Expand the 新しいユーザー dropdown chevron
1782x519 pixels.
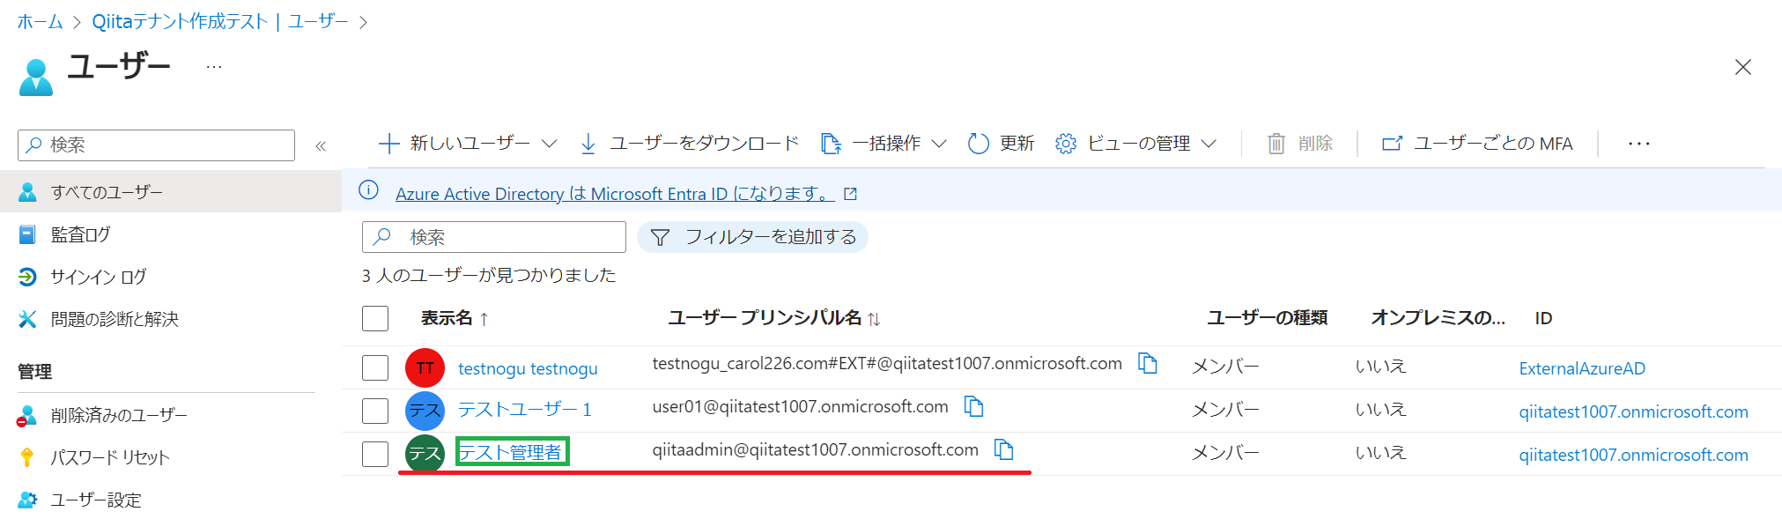549,144
